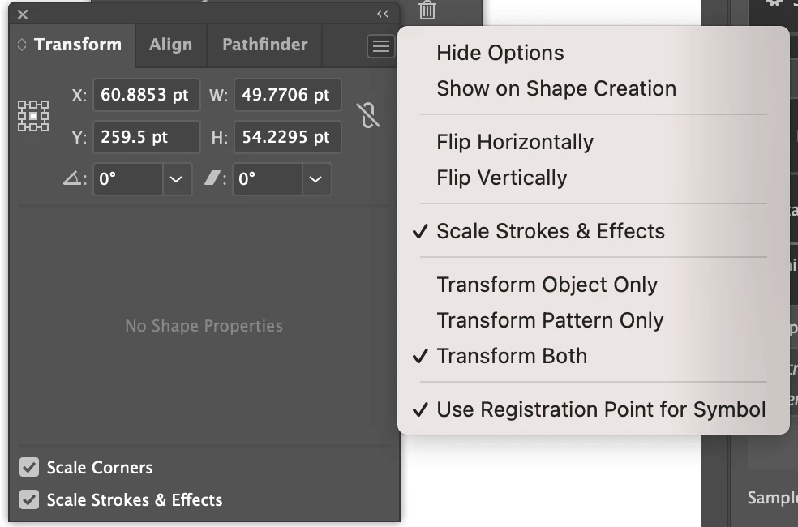
Task: Uncheck the Scale Corners checkbox
Action: coord(29,467)
